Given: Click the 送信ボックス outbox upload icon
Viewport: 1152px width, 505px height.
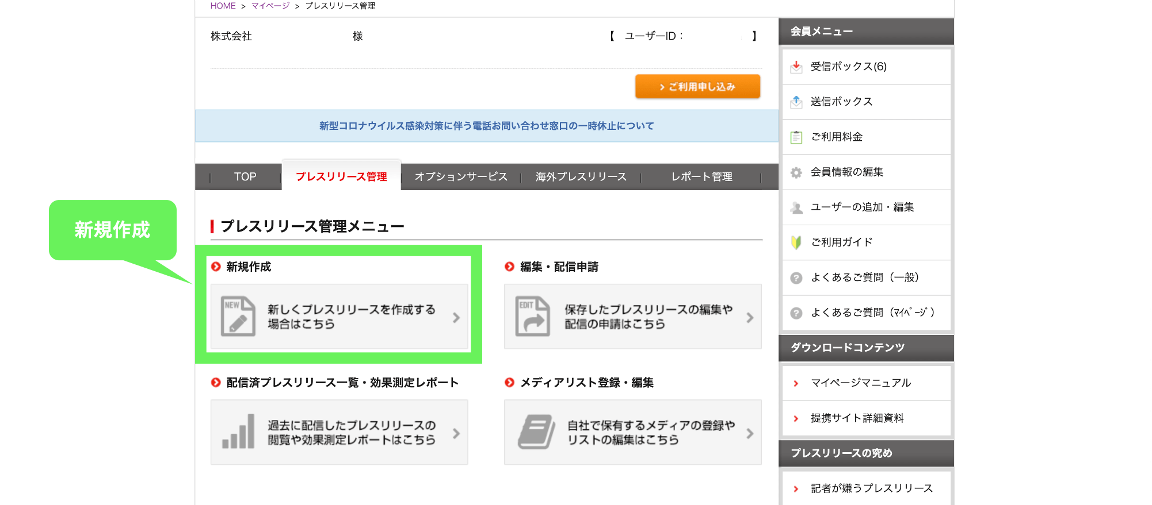Looking at the screenshot, I should click(x=796, y=102).
